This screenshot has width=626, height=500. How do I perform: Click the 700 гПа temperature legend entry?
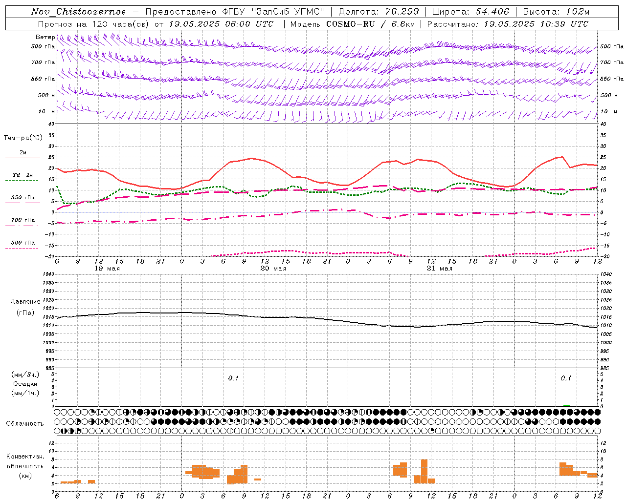click(x=22, y=220)
